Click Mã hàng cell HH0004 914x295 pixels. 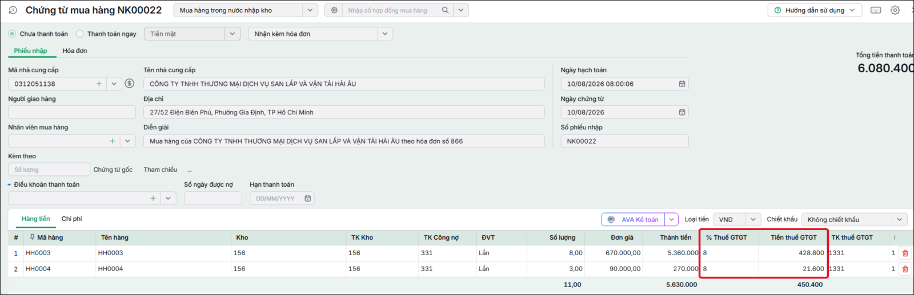[59, 269]
